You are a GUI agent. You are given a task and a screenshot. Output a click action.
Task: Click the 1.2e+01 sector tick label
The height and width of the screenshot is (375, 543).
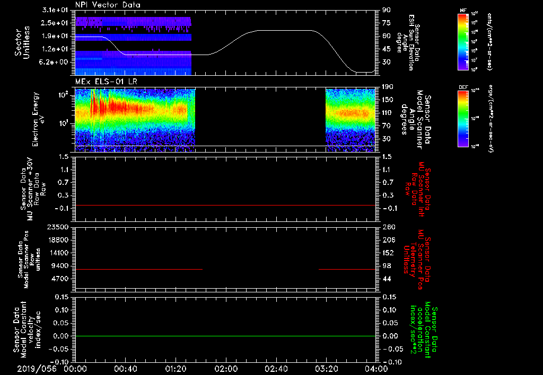55,49
